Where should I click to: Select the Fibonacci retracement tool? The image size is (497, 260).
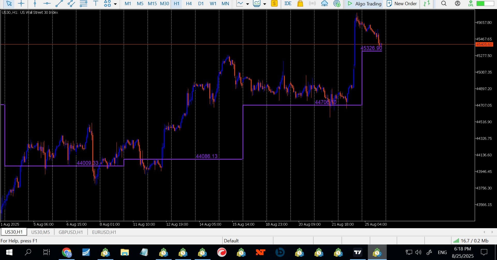point(83,4)
